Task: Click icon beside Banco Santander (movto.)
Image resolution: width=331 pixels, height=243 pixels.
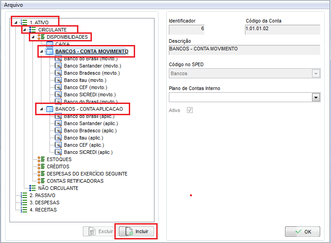Action: [x=58, y=66]
